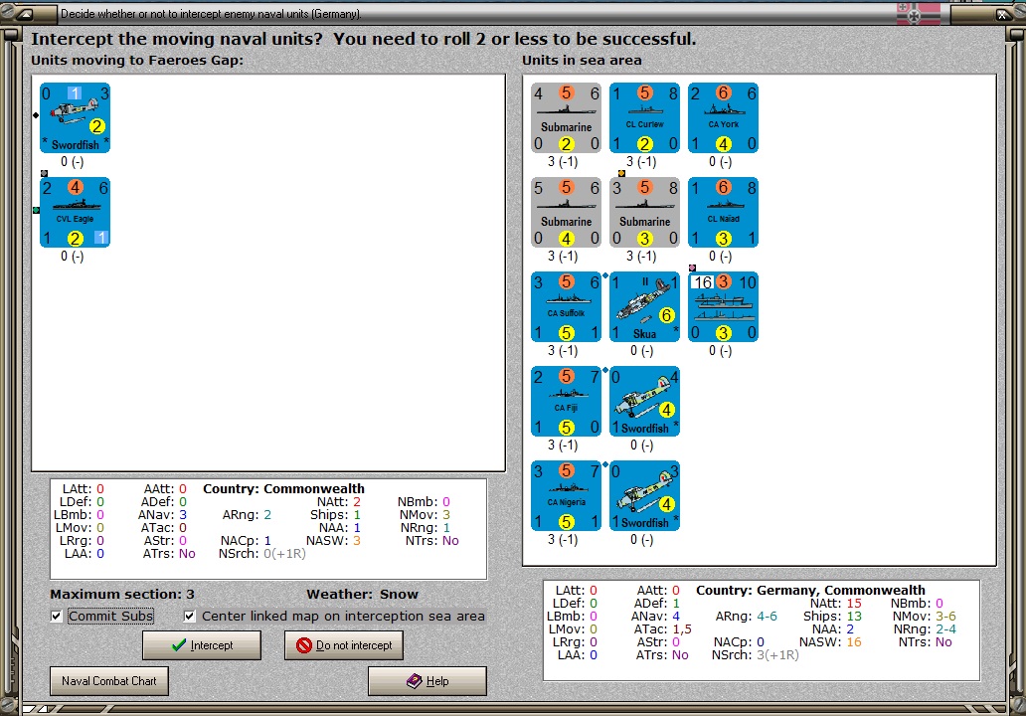Select the CVL Eagle carrier counter
The width and height of the screenshot is (1026, 716).
(75, 212)
